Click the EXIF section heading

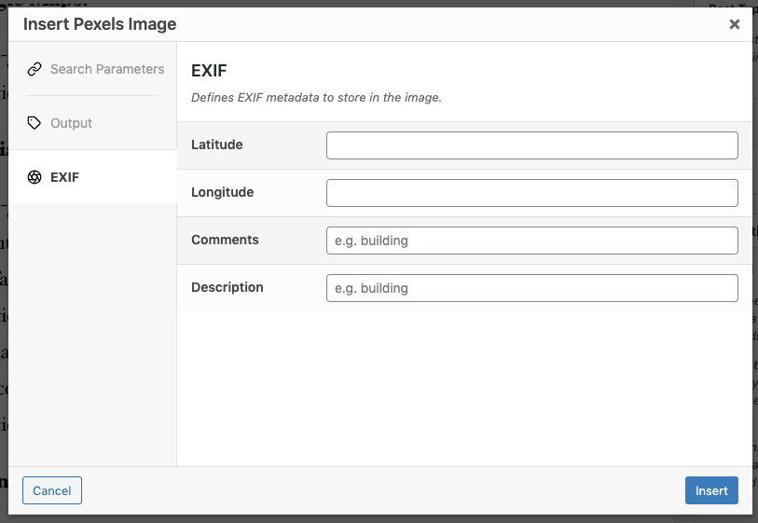pos(209,71)
